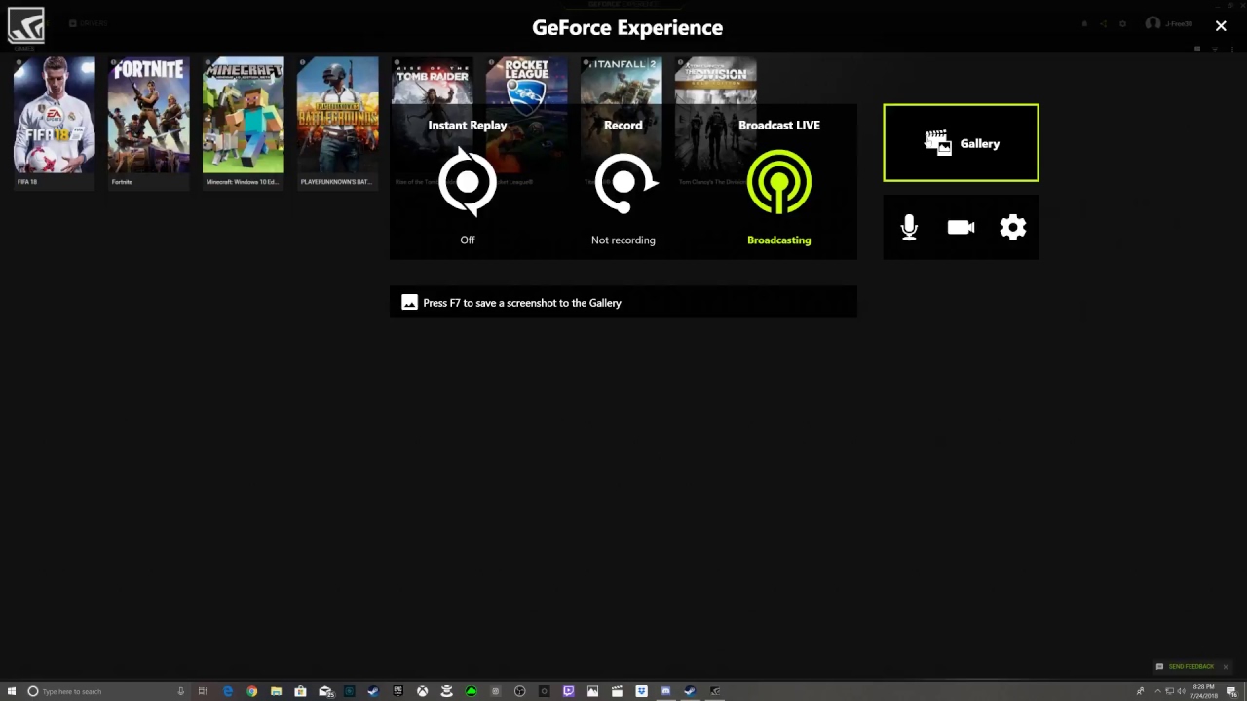The height and width of the screenshot is (701, 1247).
Task: Open the network icon in system tray
Action: click(1169, 691)
